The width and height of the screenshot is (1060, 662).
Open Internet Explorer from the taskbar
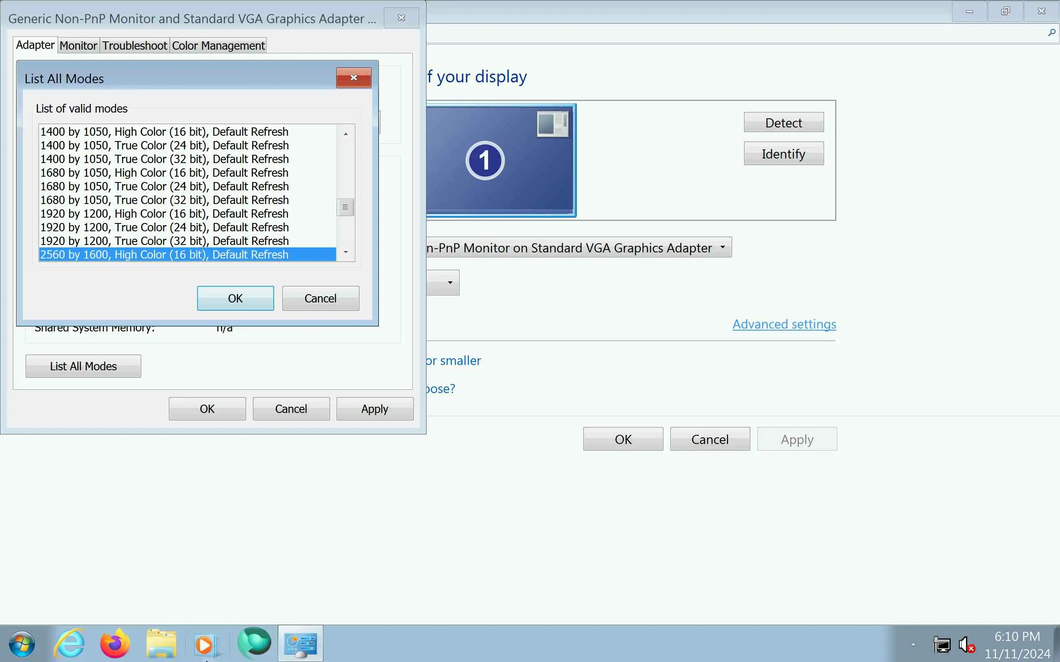click(69, 644)
